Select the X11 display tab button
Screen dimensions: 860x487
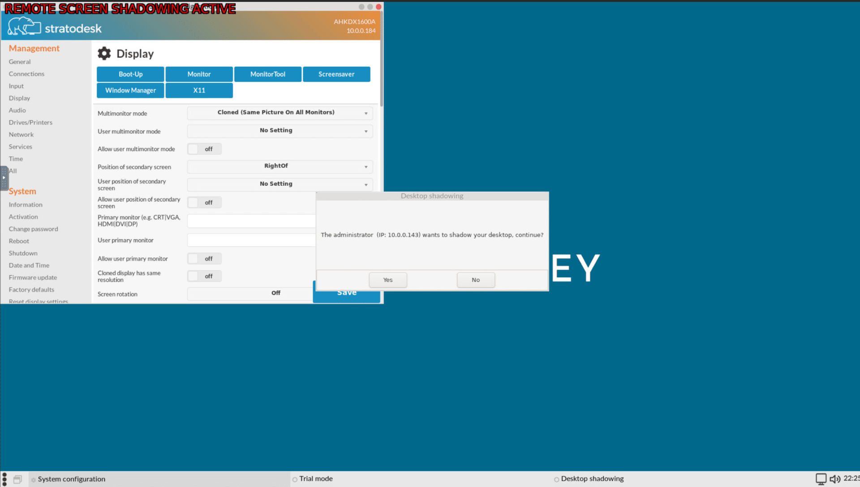click(x=199, y=90)
